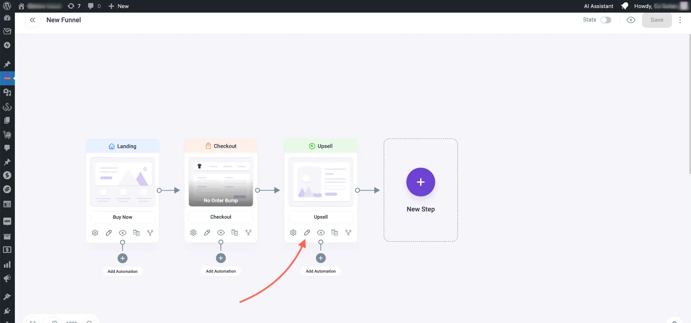Edit the Checkout step with pencil icon
This screenshot has width=691, height=323.
(207, 232)
